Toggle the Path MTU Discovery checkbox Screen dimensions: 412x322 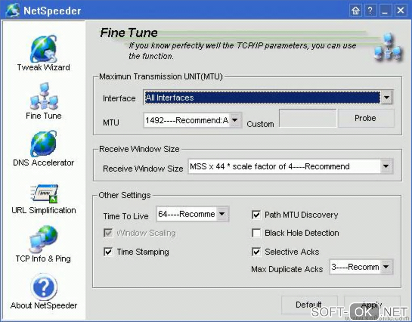(256, 215)
